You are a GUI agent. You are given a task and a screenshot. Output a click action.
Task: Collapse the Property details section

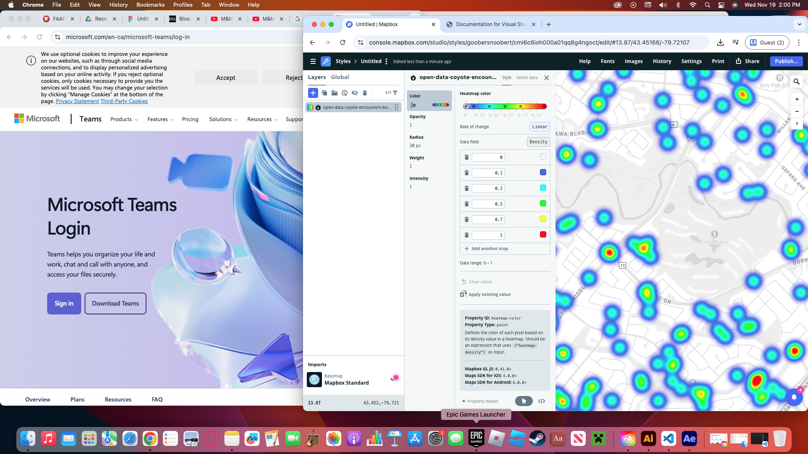pyautogui.click(x=480, y=401)
